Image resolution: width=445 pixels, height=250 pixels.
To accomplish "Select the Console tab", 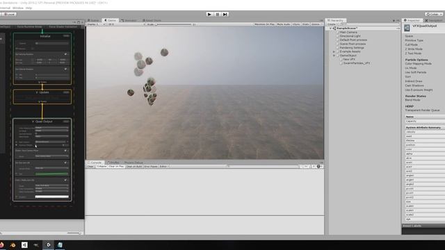I will point(95,162).
